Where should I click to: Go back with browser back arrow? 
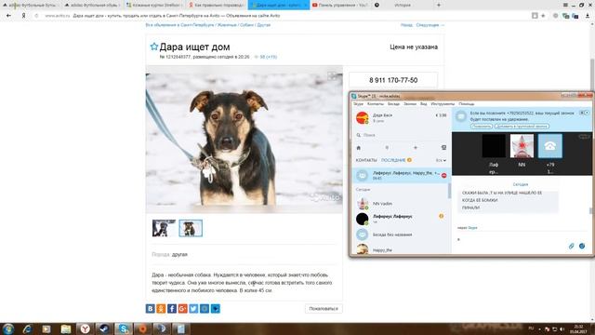[x=8, y=16]
